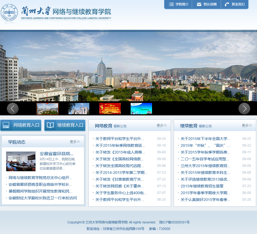Click the 继续教育 section heading
This screenshot has height=234, width=257.
(189, 126)
